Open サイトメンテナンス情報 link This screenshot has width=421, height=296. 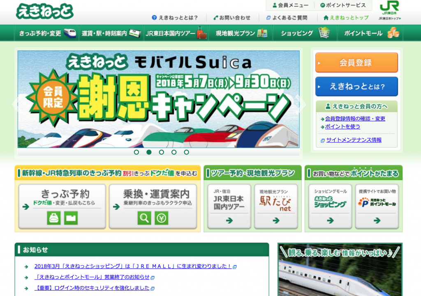tap(354, 140)
